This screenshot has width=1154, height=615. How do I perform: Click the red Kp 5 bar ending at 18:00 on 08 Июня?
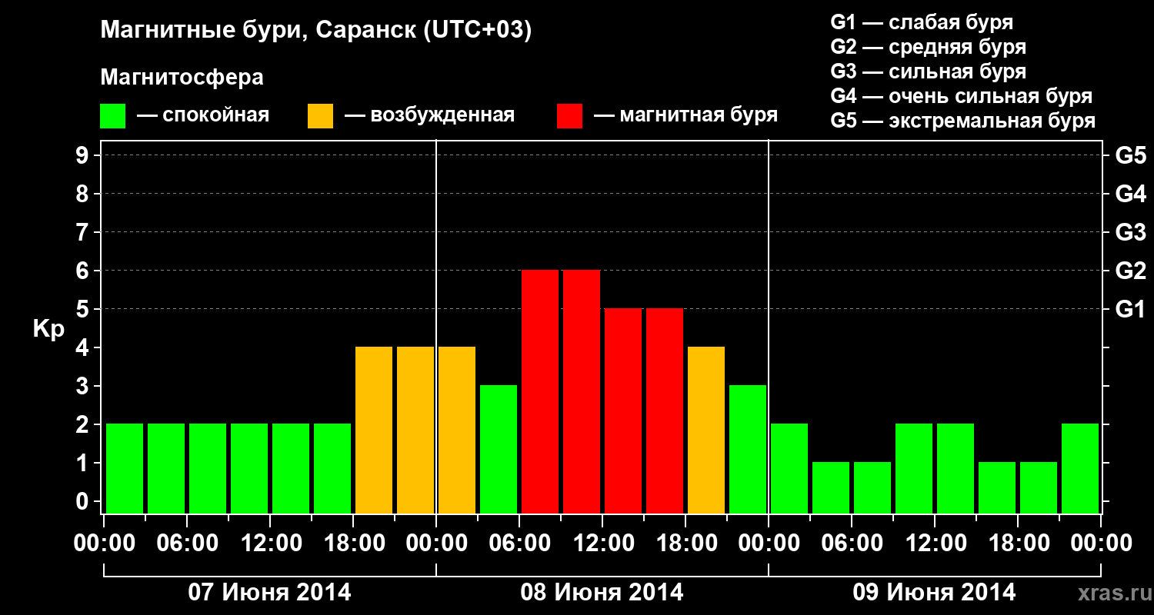tap(665, 411)
